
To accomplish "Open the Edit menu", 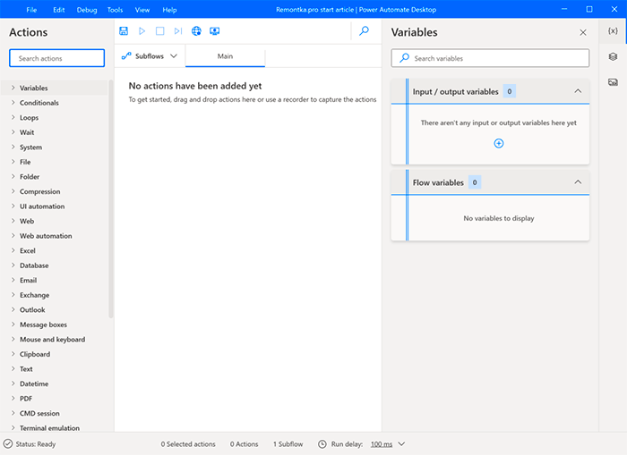I will (59, 10).
